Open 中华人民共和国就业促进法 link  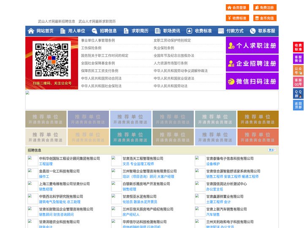[174, 79]
